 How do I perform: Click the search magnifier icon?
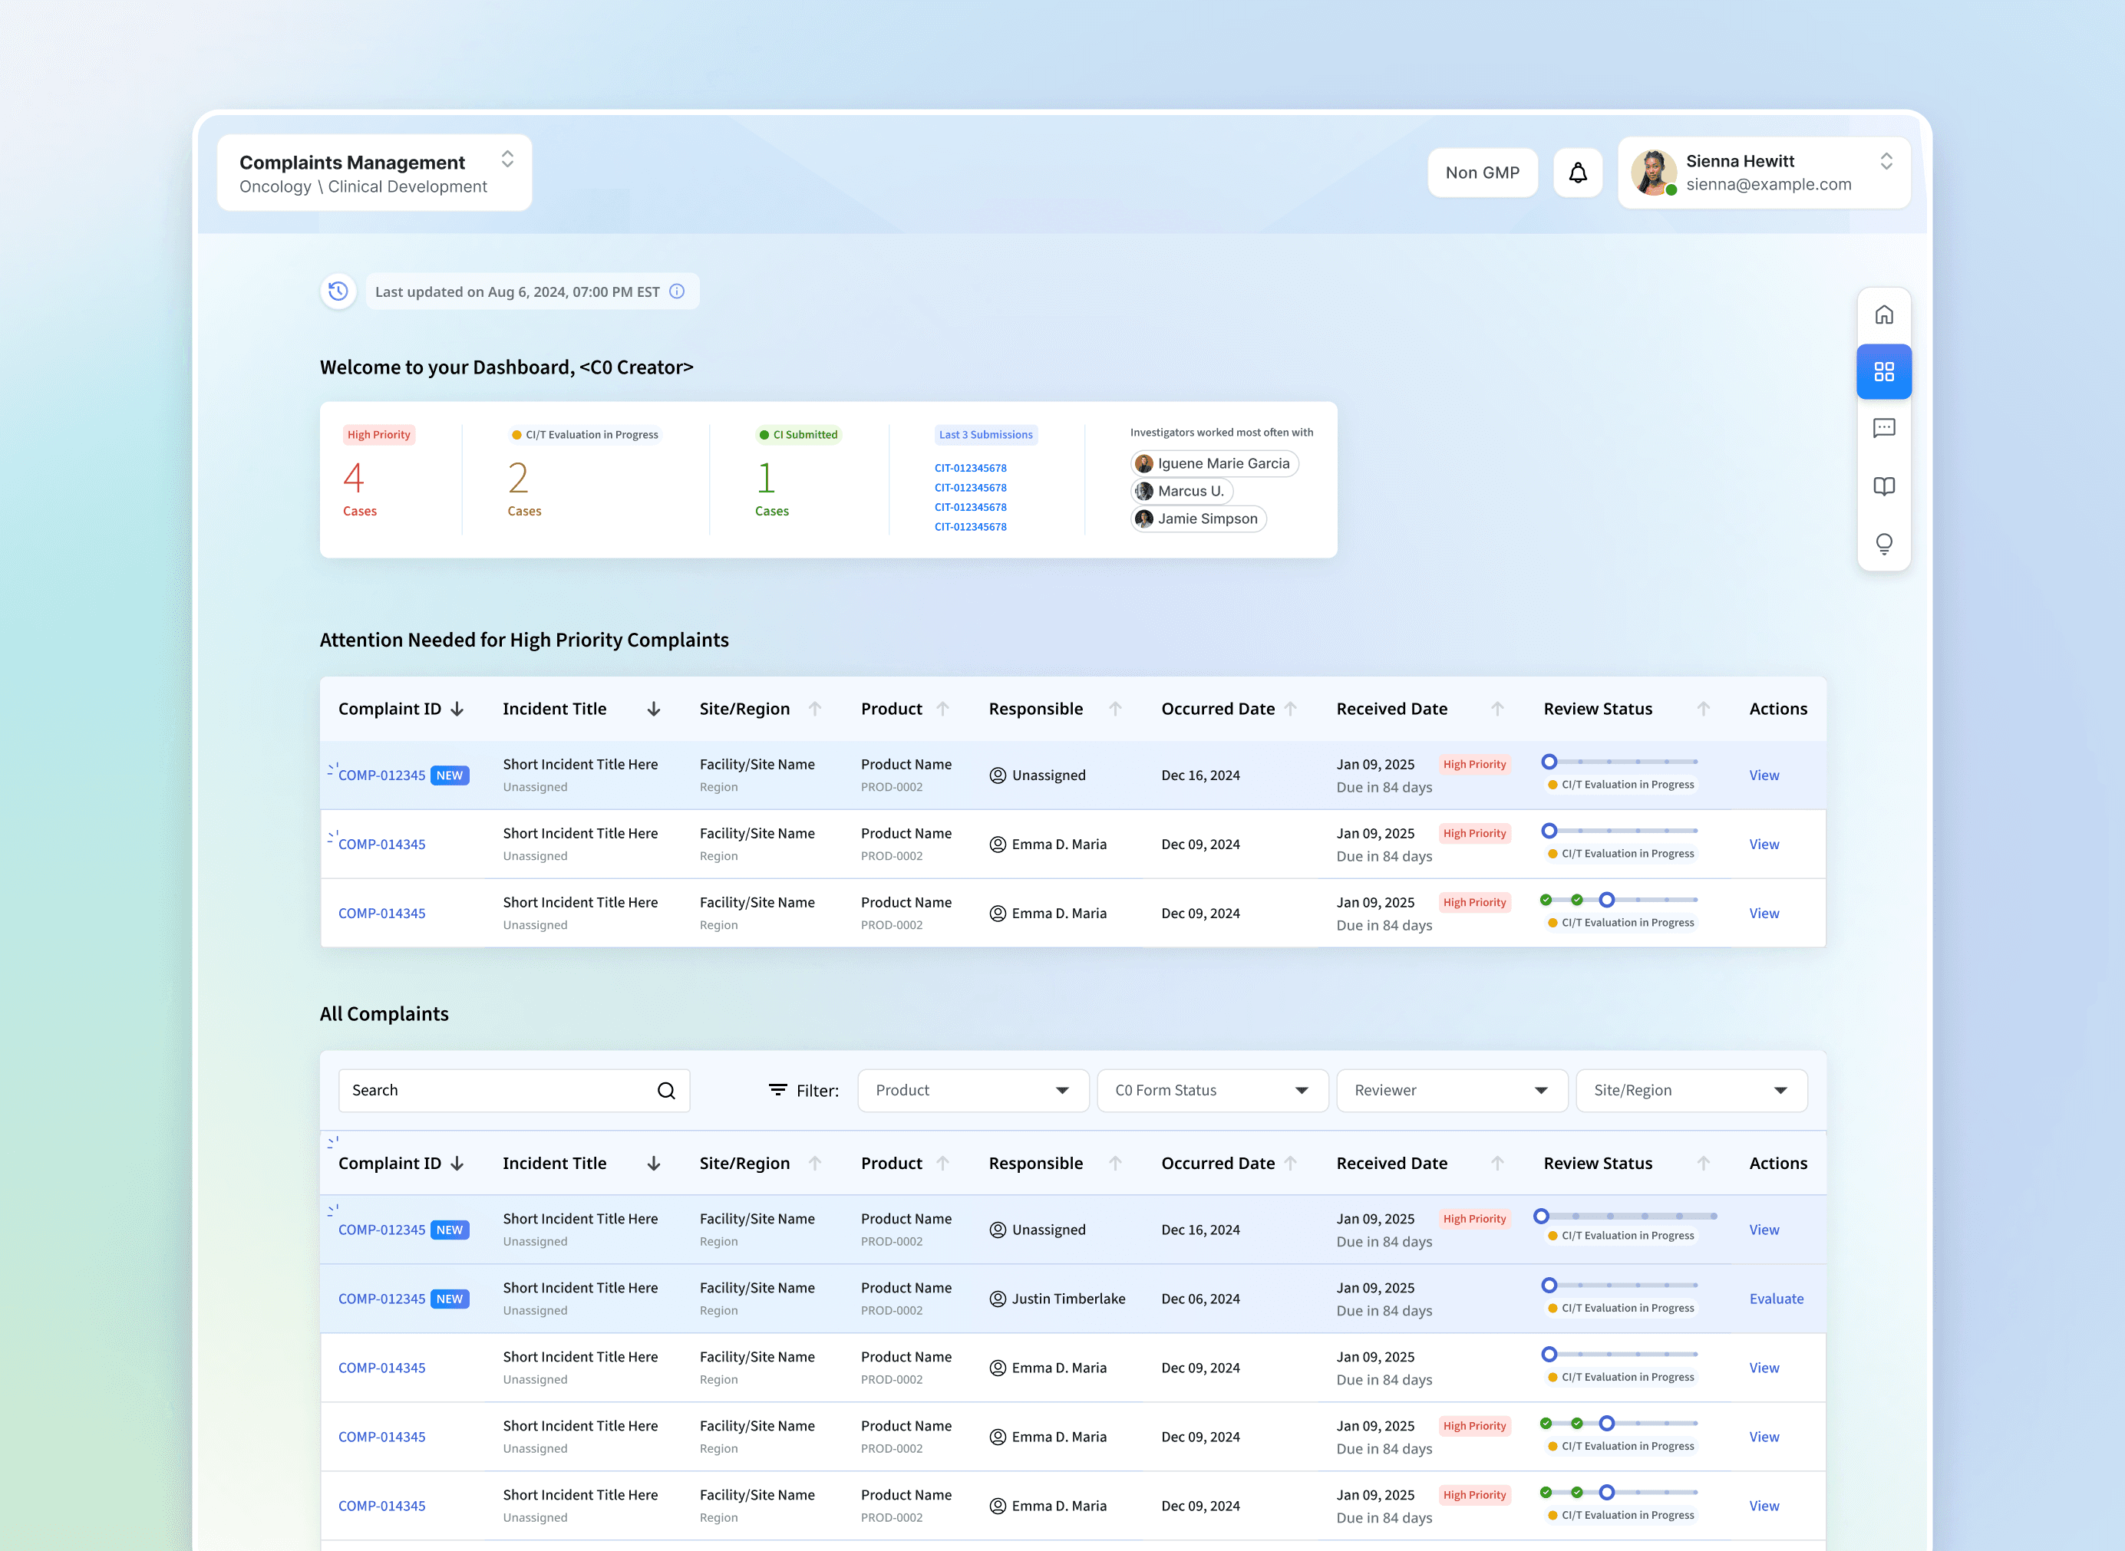[666, 1090]
